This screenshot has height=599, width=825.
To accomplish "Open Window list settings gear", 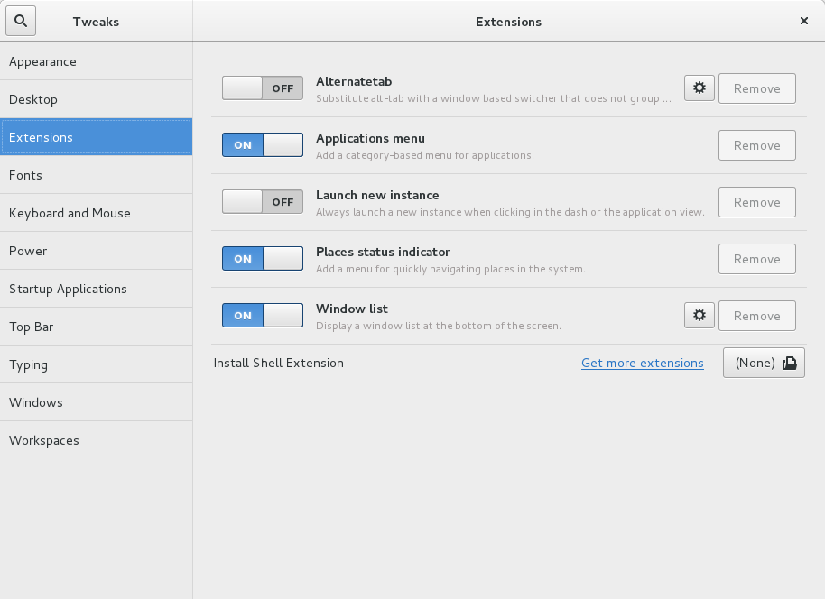I will tap(699, 315).
